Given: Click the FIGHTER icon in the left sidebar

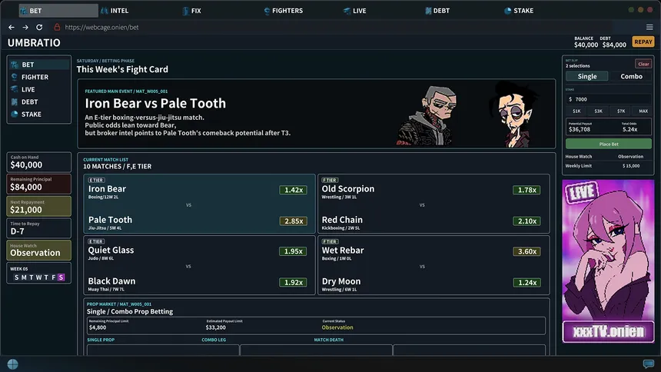Looking at the screenshot, I should coord(15,77).
